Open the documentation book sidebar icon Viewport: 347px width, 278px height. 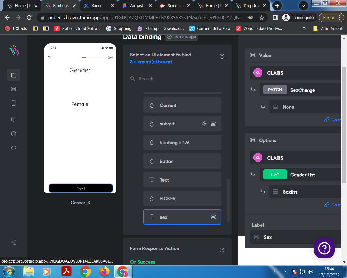(14, 120)
